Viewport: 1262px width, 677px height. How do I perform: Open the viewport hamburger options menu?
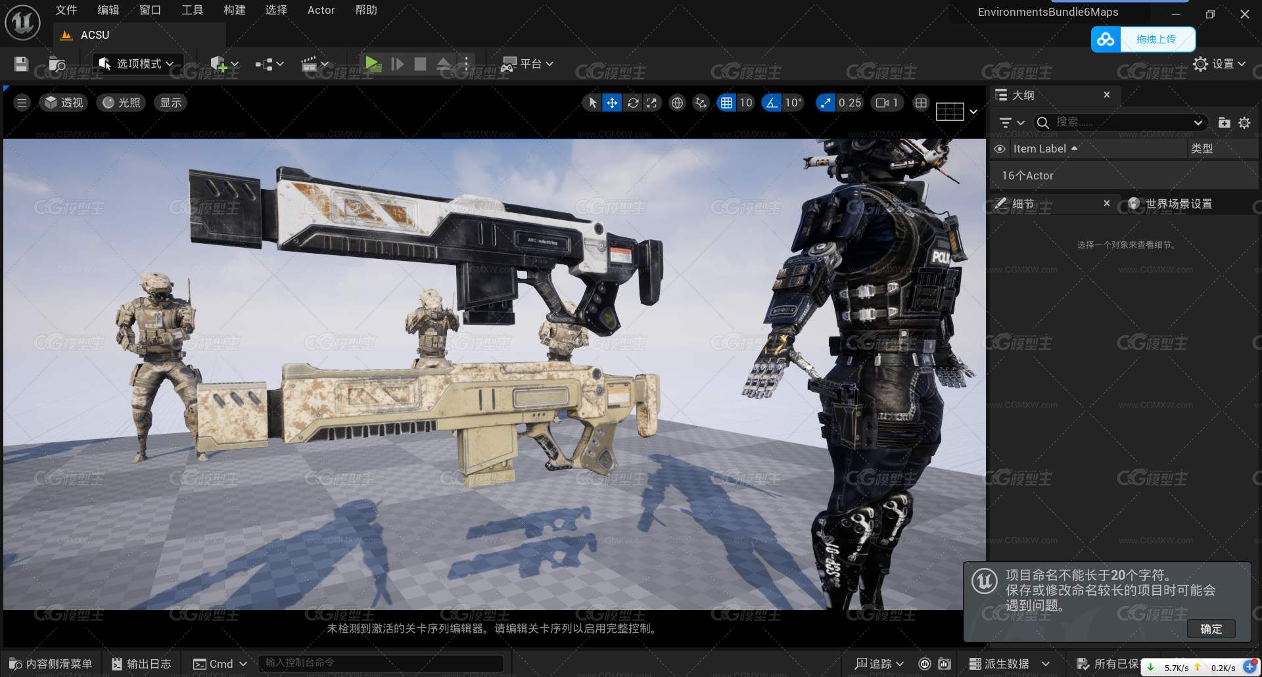tap(22, 103)
